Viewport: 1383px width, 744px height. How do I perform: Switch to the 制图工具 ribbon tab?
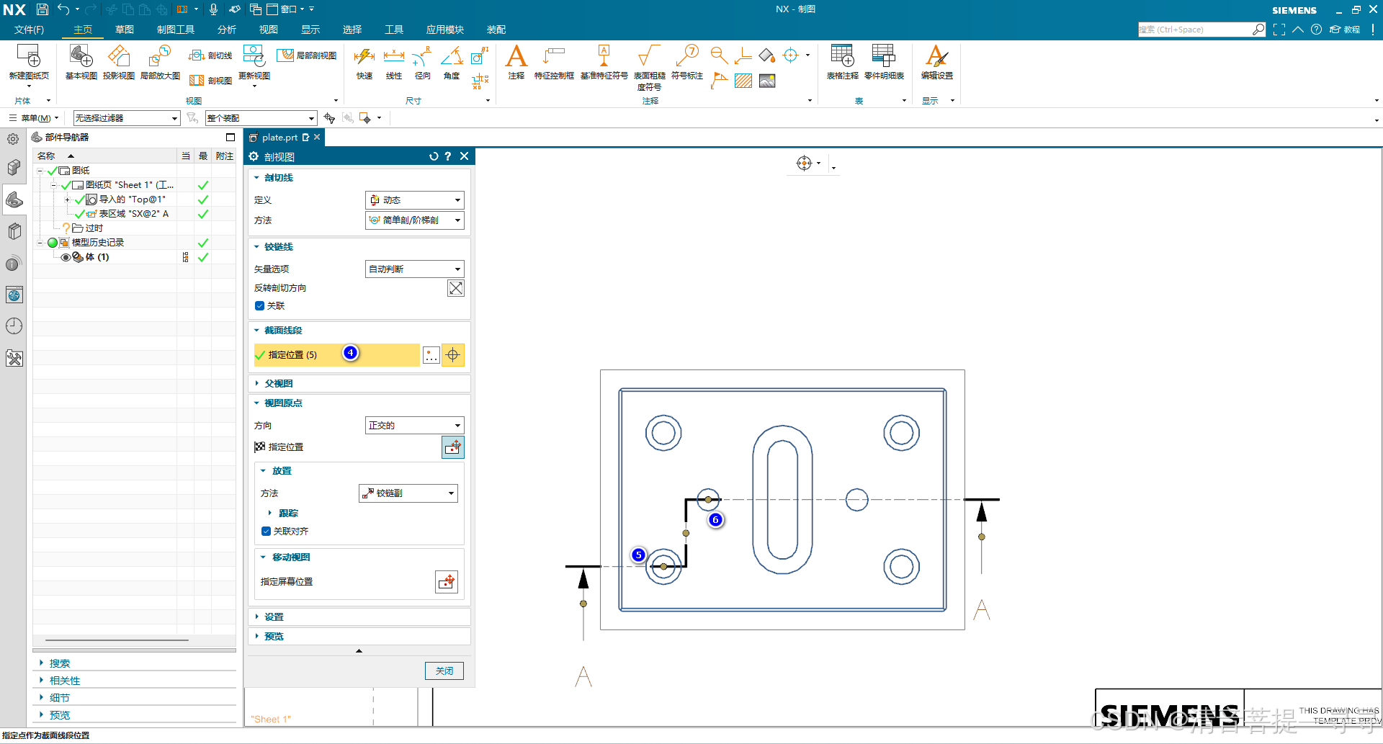tap(176, 30)
